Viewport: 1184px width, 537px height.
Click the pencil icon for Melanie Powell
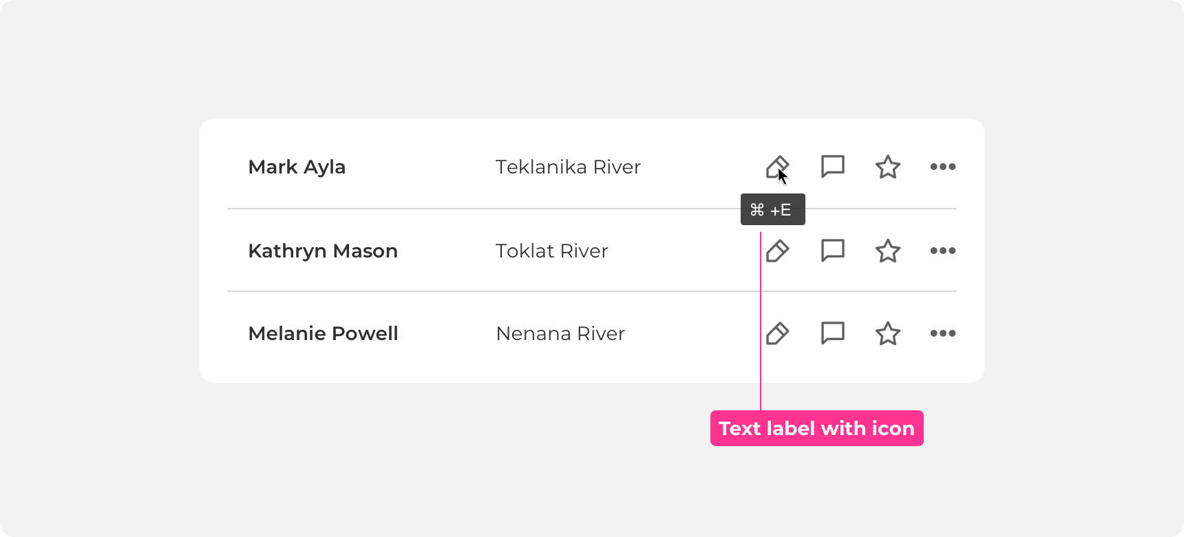point(777,333)
